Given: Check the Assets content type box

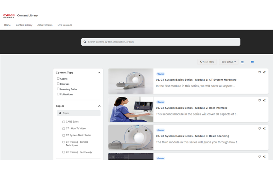Looking at the screenshot, I should tap(58, 78).
